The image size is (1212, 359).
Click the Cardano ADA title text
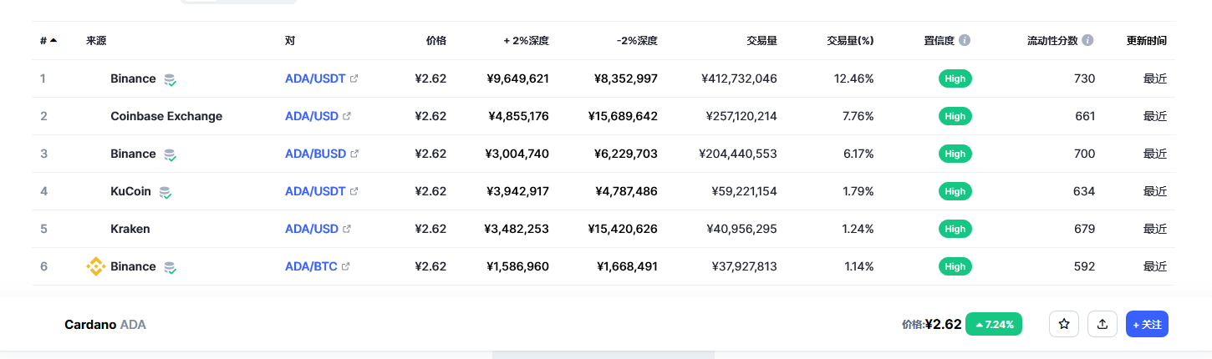(105, 324)
